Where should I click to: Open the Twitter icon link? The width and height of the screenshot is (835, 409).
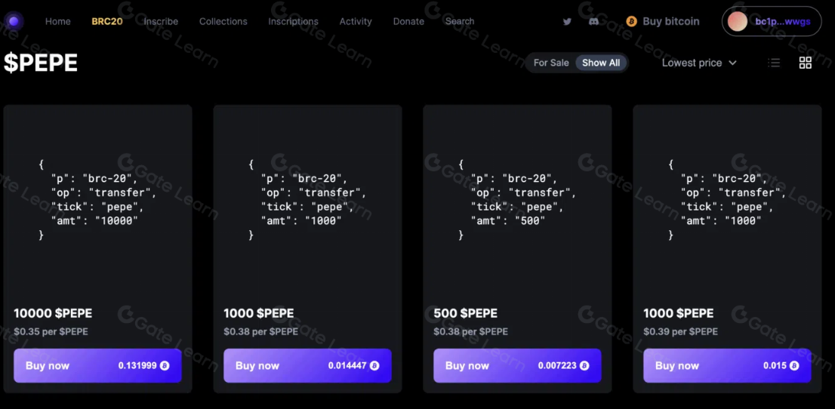click(567, 22)
